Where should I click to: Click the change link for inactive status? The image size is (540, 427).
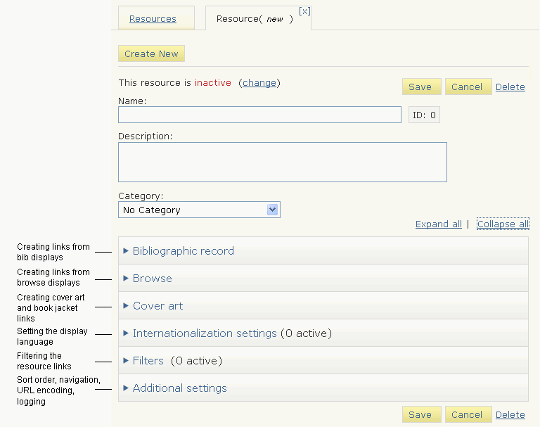(x=259, y=83)
